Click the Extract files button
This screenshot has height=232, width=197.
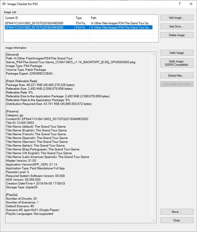pyautogui.click(x=177, y=75)
